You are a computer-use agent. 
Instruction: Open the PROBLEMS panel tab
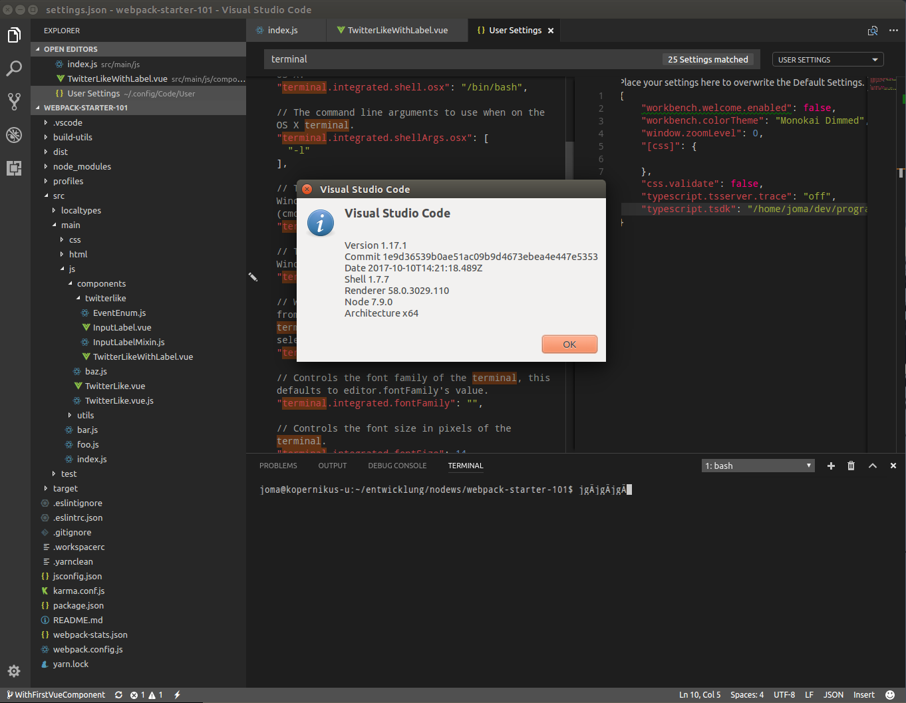(278, 466)
